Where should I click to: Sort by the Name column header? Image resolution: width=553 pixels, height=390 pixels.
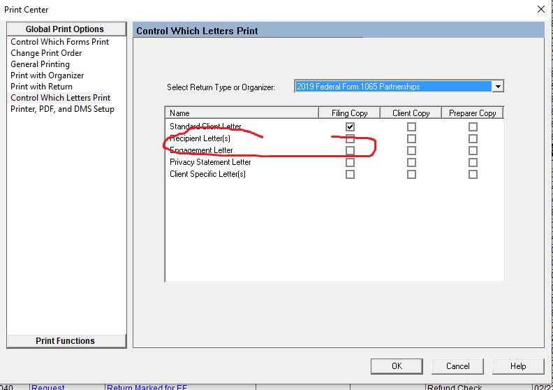[x=242, y=113]
